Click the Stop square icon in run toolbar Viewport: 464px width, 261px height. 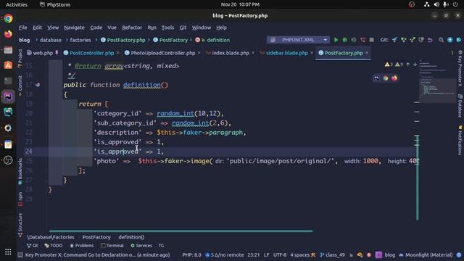372,40
